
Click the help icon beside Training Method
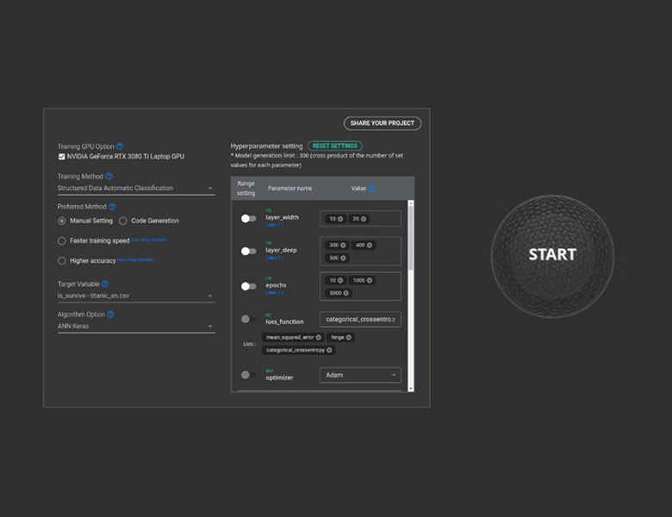click(109, 177)
